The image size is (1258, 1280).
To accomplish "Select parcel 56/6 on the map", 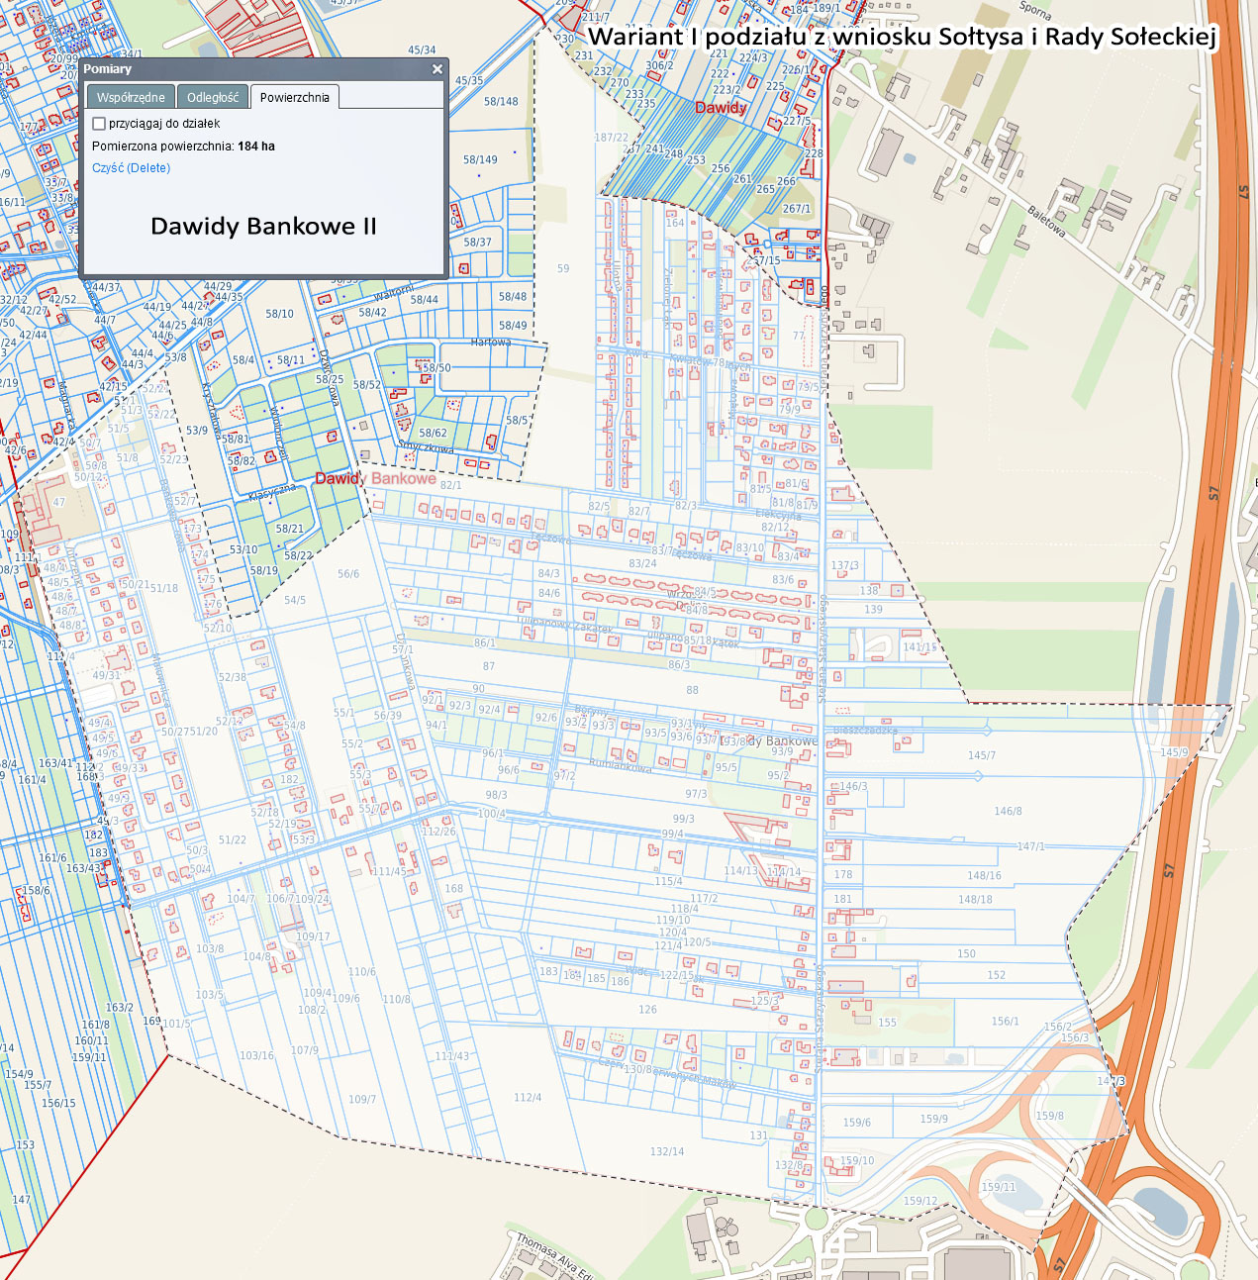I will pyautogui.click(x=348, y=574).
